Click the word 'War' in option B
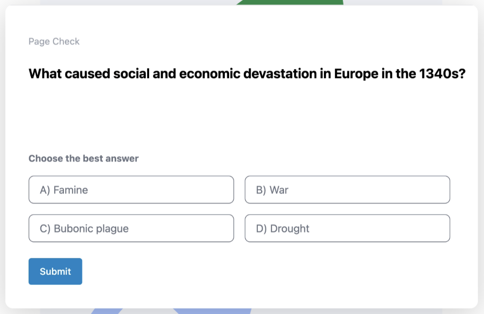This screenshot has width=484, height=314. coord(279,190)
